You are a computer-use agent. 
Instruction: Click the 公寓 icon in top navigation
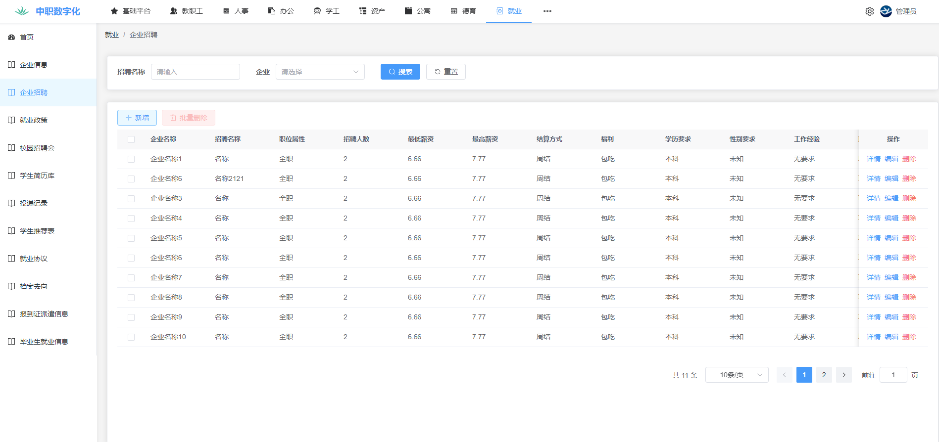click(x=408, y=11)
